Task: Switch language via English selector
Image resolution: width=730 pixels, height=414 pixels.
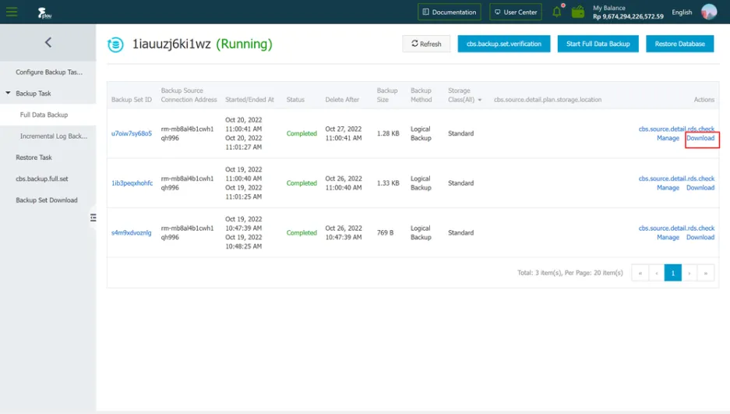Action: [682, 12]
